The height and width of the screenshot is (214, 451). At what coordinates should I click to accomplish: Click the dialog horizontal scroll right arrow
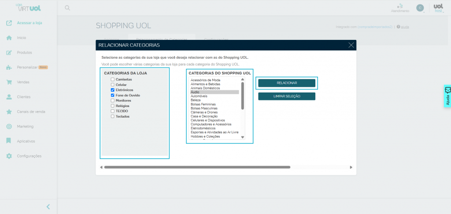click(x=351, y=168)
